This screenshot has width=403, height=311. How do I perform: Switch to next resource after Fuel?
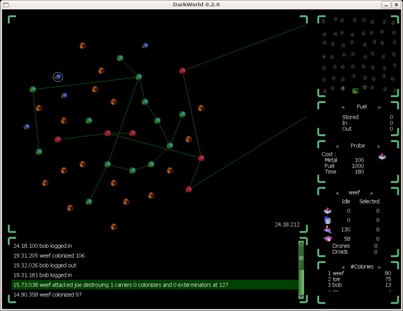[379, 107]
